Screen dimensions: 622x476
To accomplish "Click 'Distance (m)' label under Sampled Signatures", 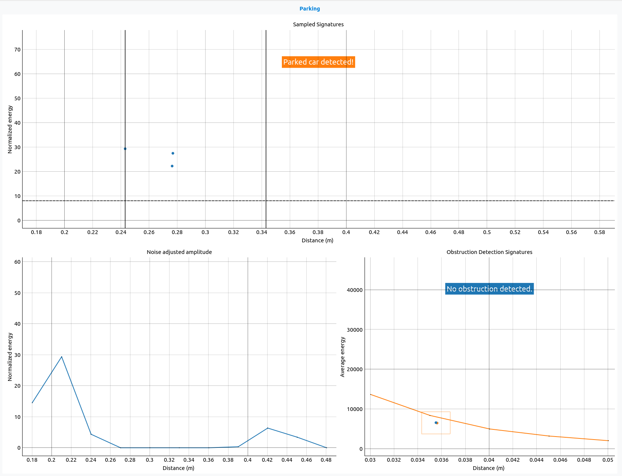I will [x=318, y=240].
